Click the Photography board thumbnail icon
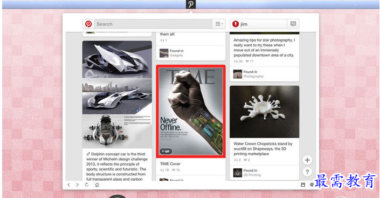The height and width of the screenshot is (198, 380). pyautogui.click(x=238, y=74)
